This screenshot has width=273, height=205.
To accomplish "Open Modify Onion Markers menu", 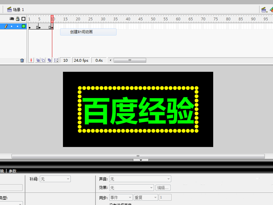I will [56, 60].
